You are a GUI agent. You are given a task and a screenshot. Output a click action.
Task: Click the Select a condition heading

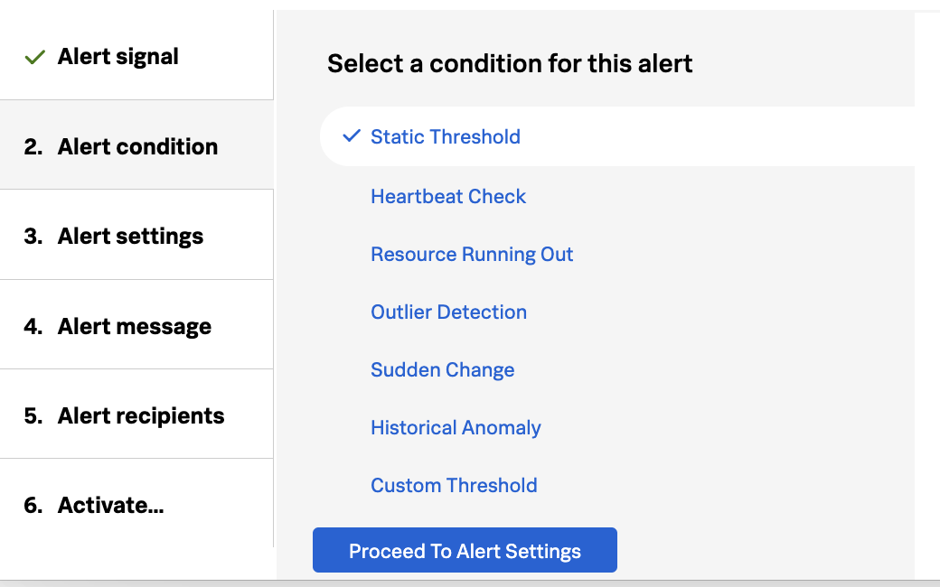pos(510,63)
